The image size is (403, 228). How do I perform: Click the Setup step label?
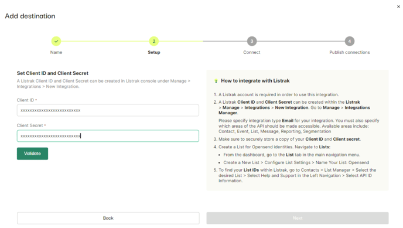point(154,52)
